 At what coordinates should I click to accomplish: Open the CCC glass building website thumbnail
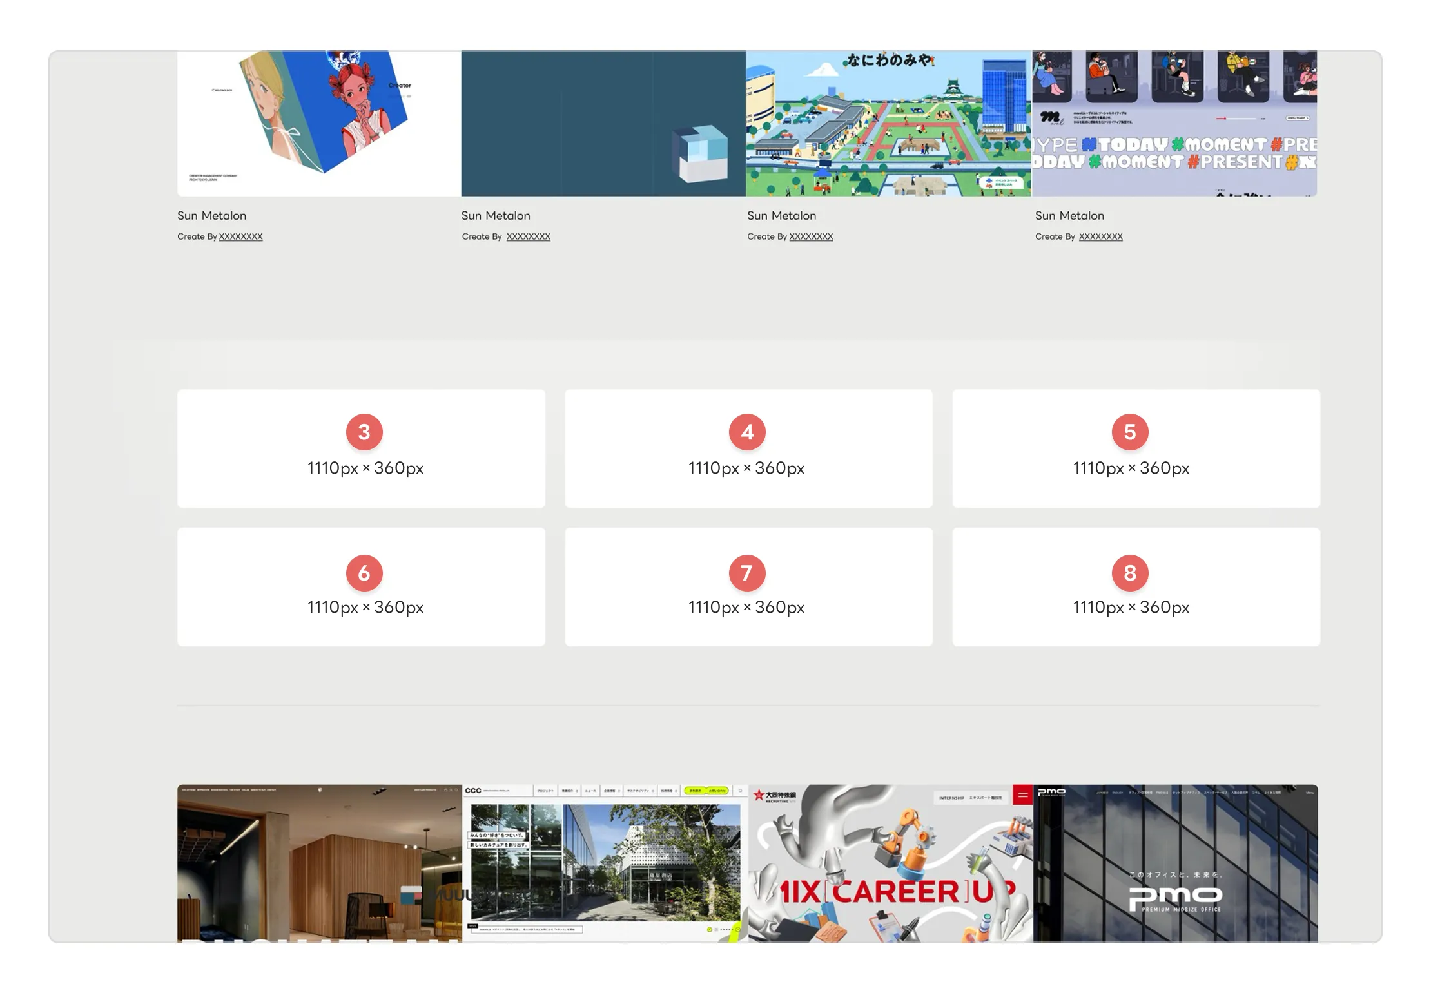point(605,863)
